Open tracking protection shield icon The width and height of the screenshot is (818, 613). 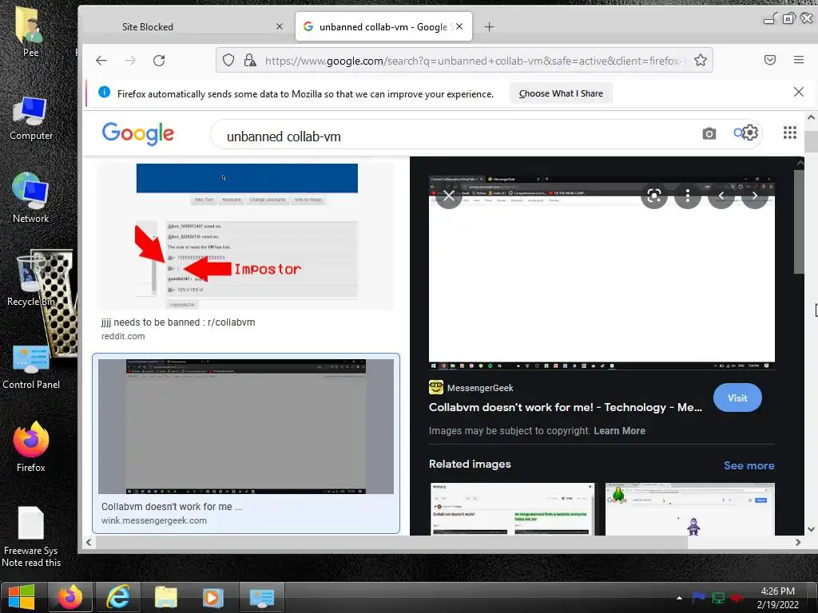[x=228, y=61]
